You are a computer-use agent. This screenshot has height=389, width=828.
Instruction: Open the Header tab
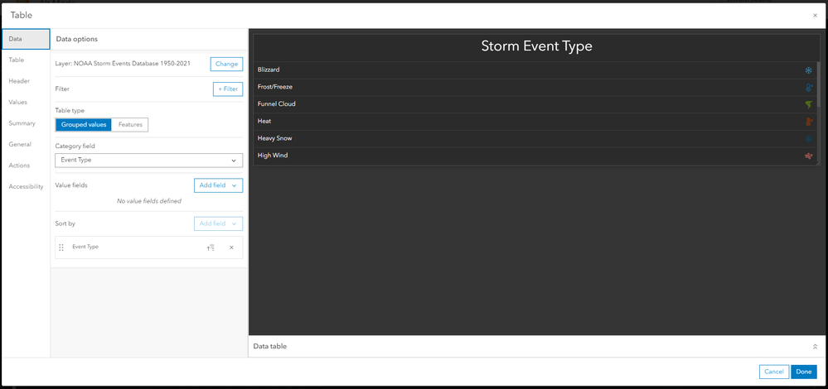pyautogui.click(x=26, y=81)
